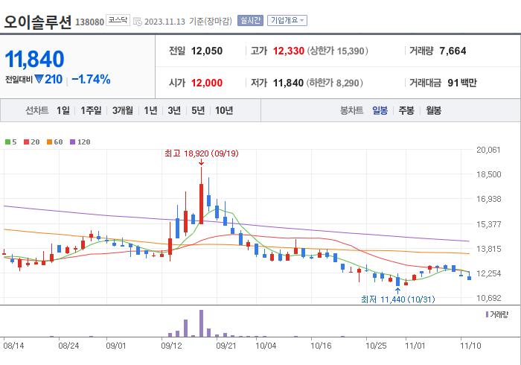Click the 최고 18,920 (09/19) annotation
This screenshot has width=521, height=365.
click(x=202, y=153)
